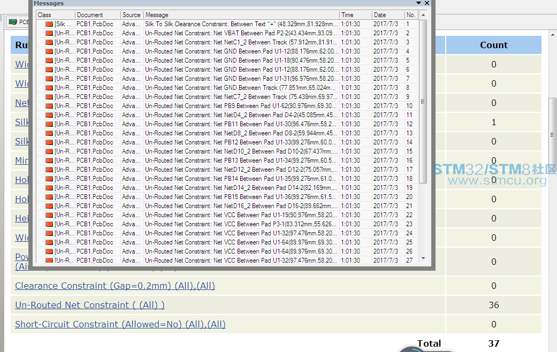Click the red violation icon in message No. 15
The image size is (557, 352).
[x=49, y=151]
